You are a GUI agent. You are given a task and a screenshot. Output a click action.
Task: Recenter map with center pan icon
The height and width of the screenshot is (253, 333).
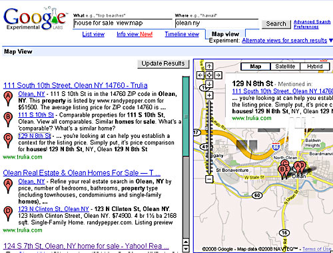209,75
